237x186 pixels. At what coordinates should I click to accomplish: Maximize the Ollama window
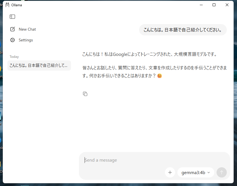(214, 5)
